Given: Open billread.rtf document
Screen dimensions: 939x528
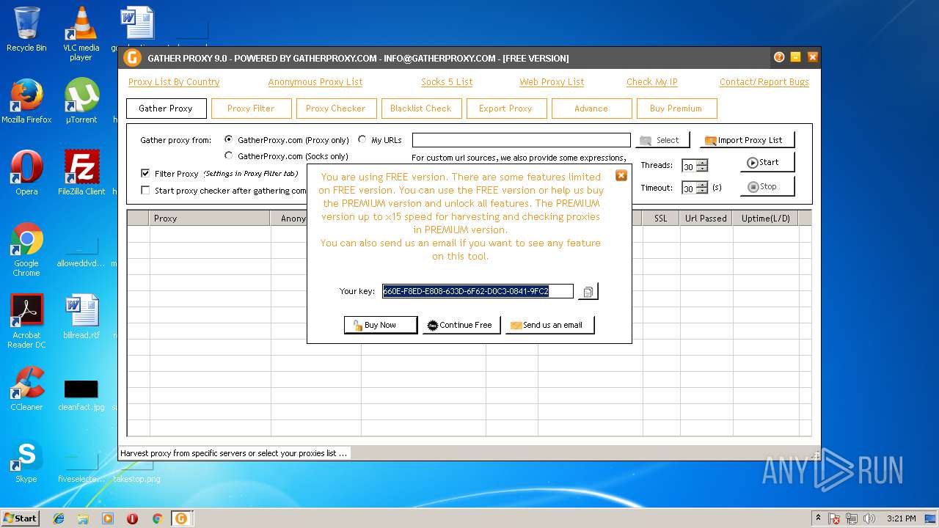Looking at the screenshot, I should point(81,317).
